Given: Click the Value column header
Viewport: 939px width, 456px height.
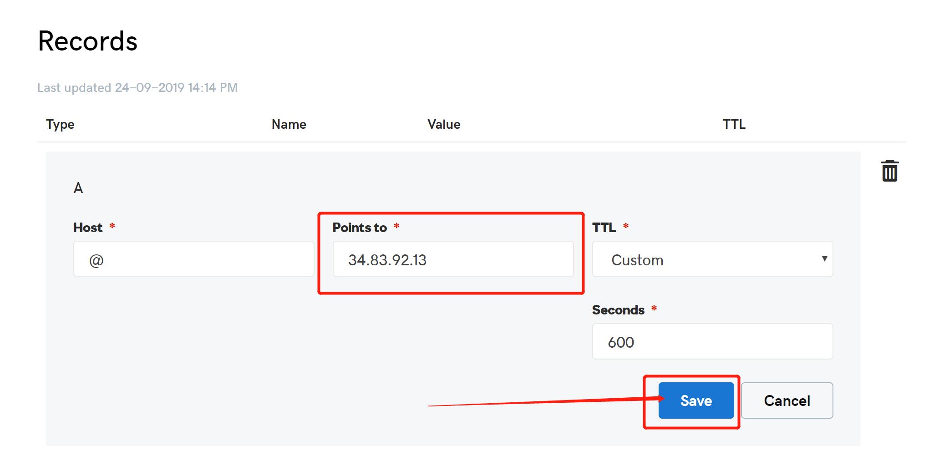Looking at the screenshot, I should (x=444, y=124).
